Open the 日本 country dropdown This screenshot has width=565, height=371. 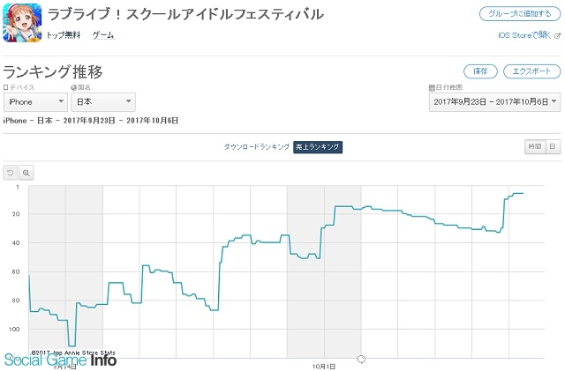click(103, 102)
